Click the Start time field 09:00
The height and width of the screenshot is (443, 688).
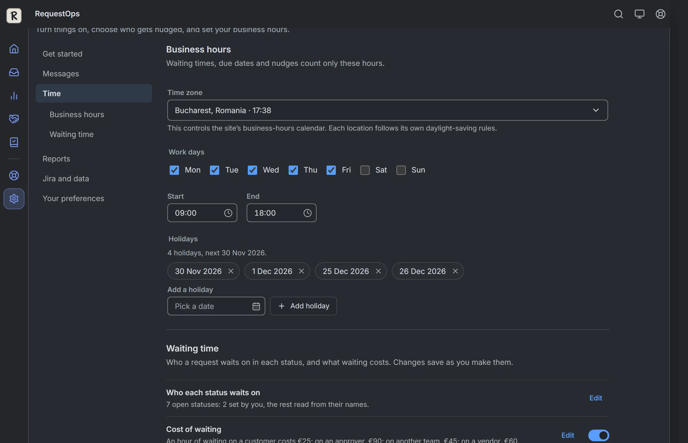pyautogui.click(x=202, y=213)
